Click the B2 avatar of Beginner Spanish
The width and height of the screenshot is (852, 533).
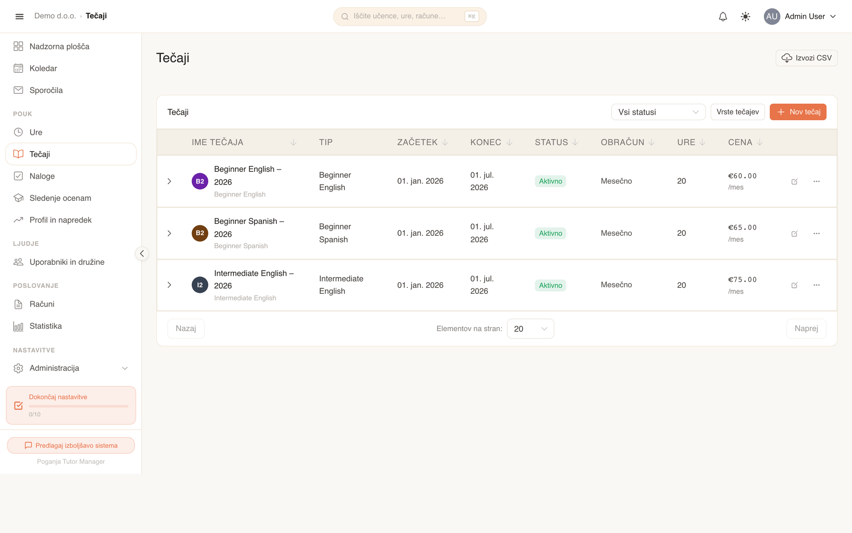click(200, 233)
